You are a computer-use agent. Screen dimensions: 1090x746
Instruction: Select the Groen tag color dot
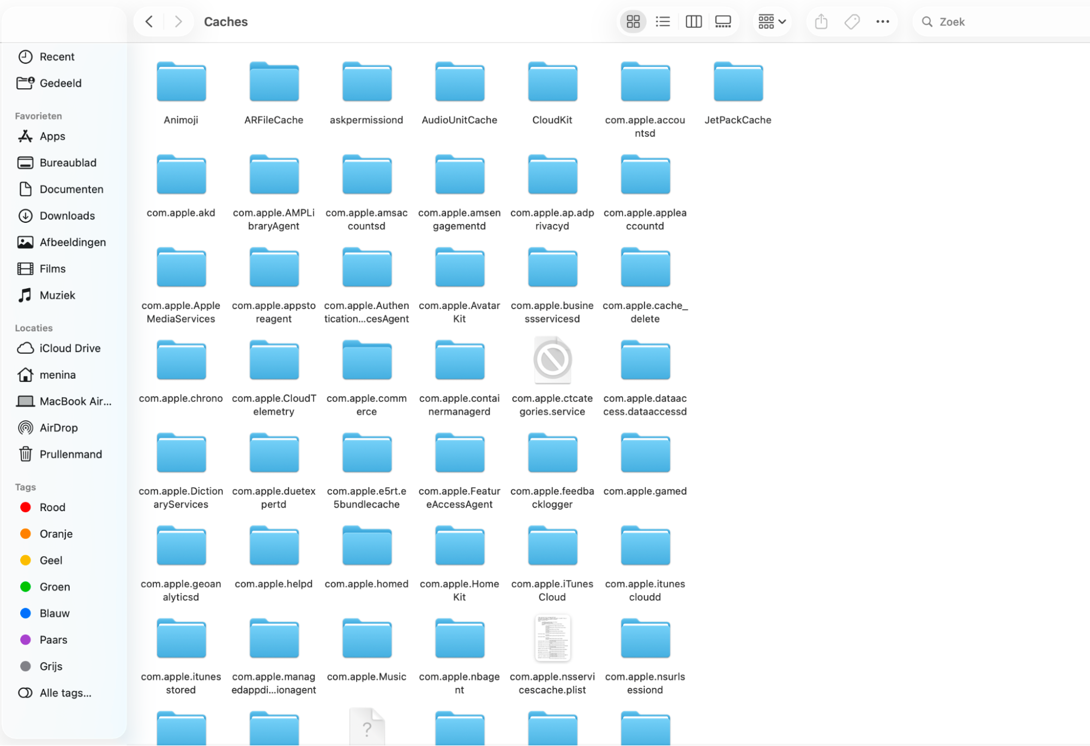click(x=26, y=587)
